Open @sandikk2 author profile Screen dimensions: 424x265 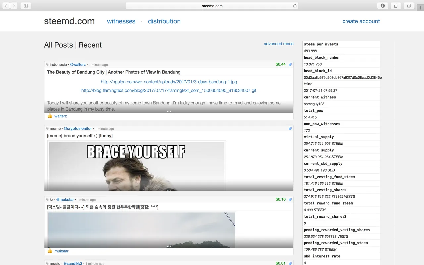73,264
